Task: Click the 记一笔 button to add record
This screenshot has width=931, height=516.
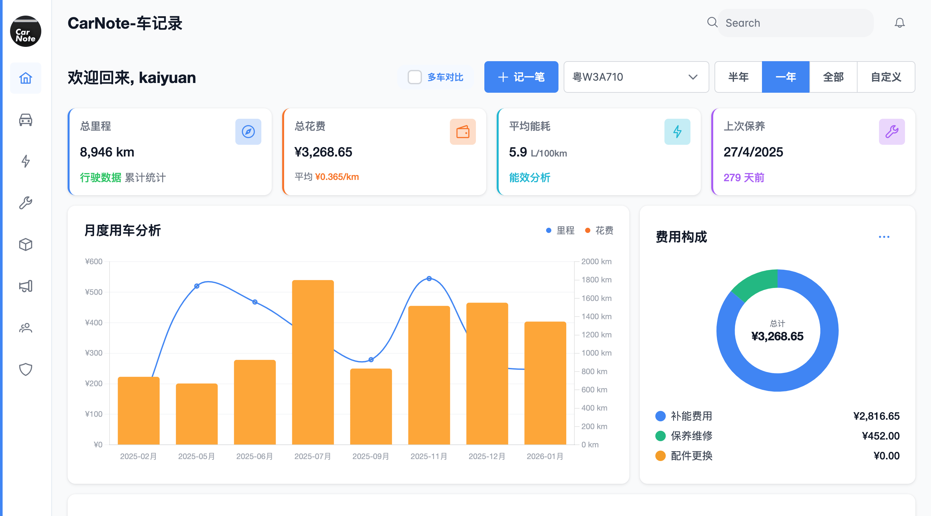Action: 521,77
